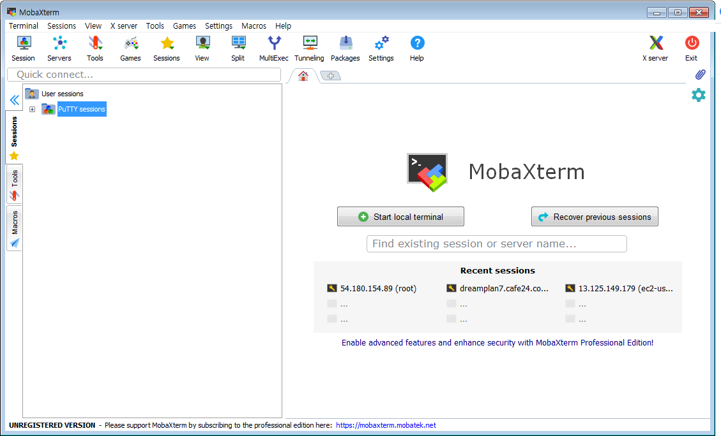Click Recover previous sessions button
This screenshot has width=721, height=436.
595,217
